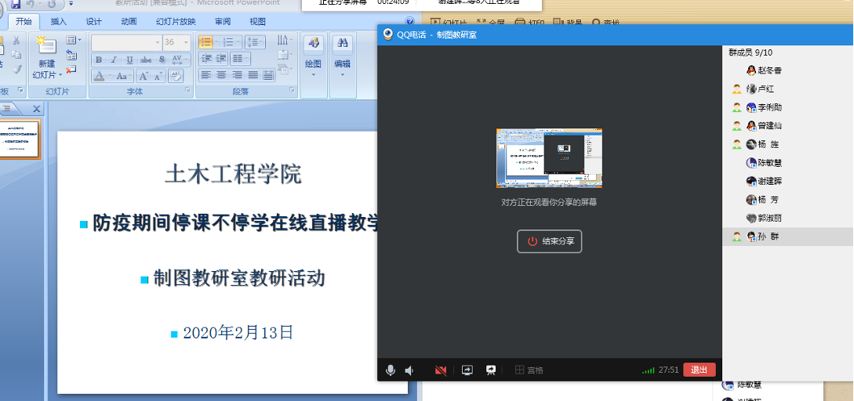The width and height of the screenshot is (854, 401).
Task: Select member 赵冬香 in the list
Action: 788,70
